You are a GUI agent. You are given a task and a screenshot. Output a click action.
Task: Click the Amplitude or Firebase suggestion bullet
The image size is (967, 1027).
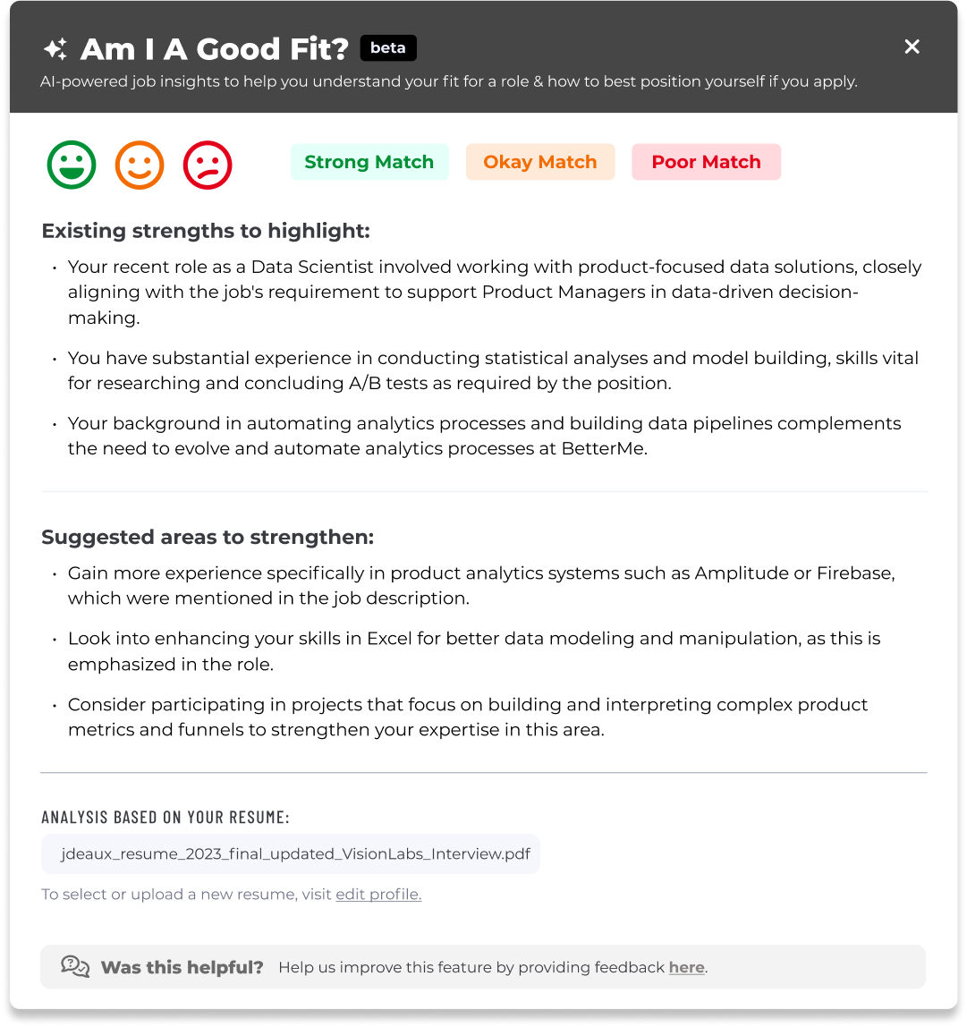[x=481, y=585]
